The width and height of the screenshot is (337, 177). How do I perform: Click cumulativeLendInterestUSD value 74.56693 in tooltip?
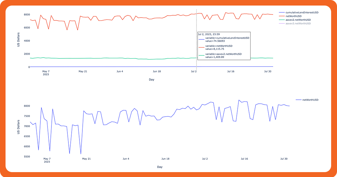coord(216,41)
